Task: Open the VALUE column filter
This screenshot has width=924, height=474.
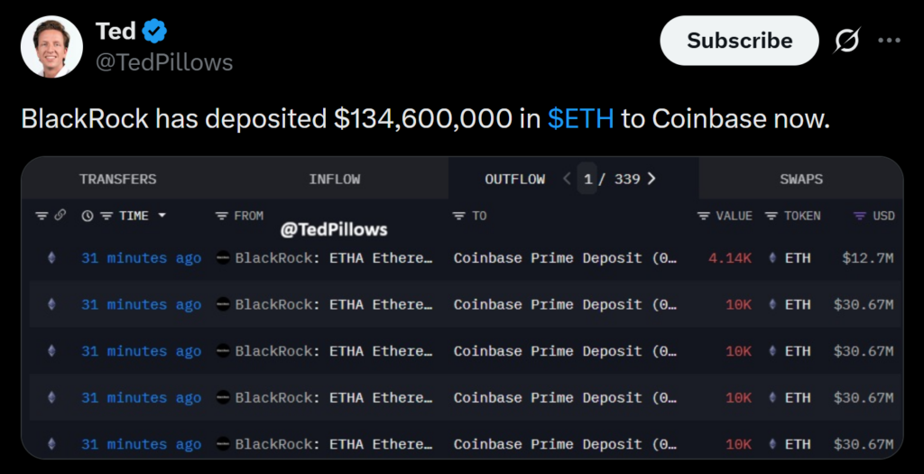Action: point(704,216)
